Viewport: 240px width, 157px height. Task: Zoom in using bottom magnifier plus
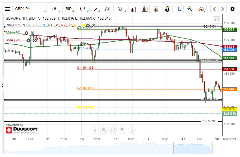(122, 130)
